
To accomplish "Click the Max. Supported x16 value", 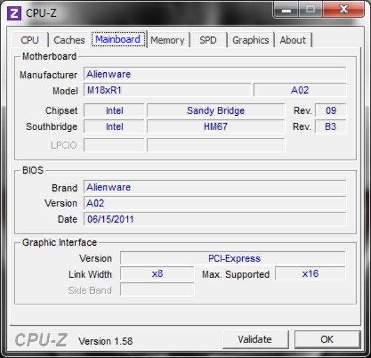I will point(310,274).
